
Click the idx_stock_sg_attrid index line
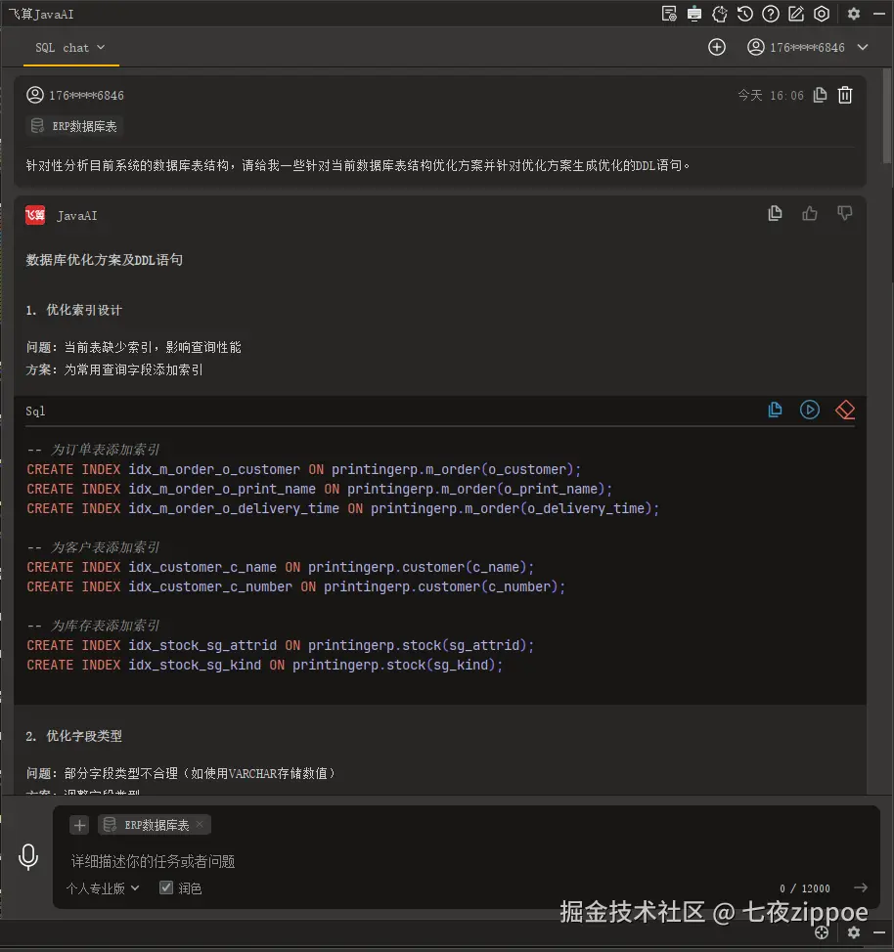[x=280, y=645]
